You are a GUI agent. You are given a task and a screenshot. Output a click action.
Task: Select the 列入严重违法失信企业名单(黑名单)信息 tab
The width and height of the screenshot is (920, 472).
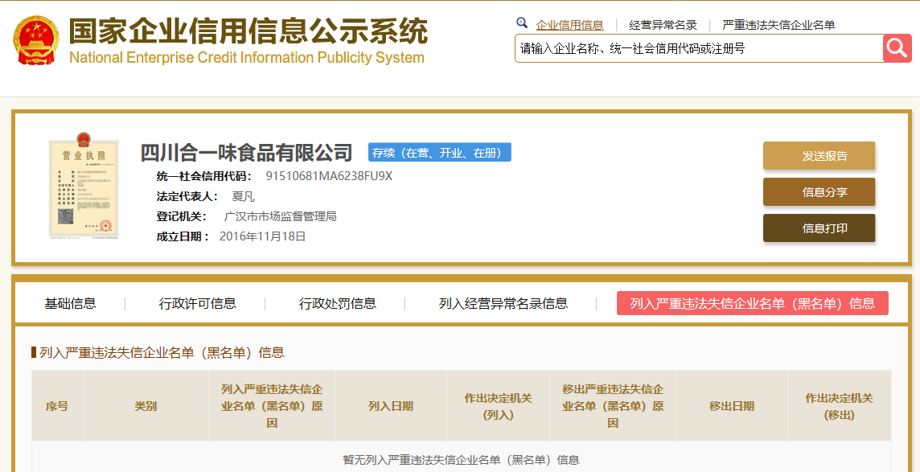tap(752, 303)
